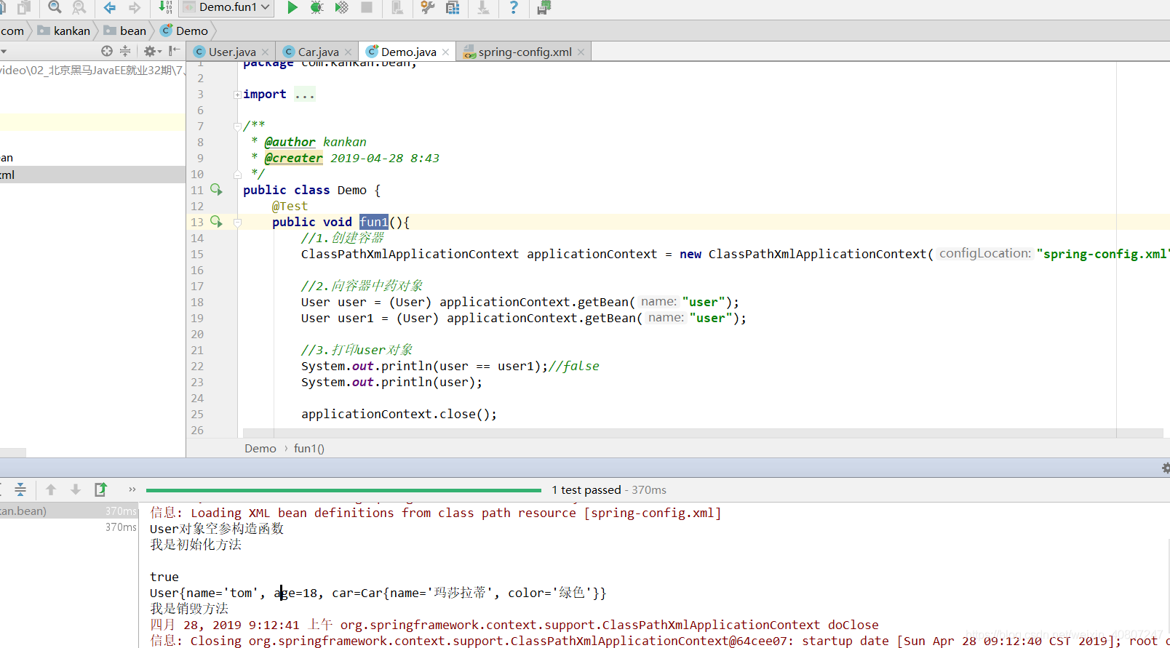Click the @author tag in the comment
This screenshot has width=1170, height=648.
click(290, 142)
